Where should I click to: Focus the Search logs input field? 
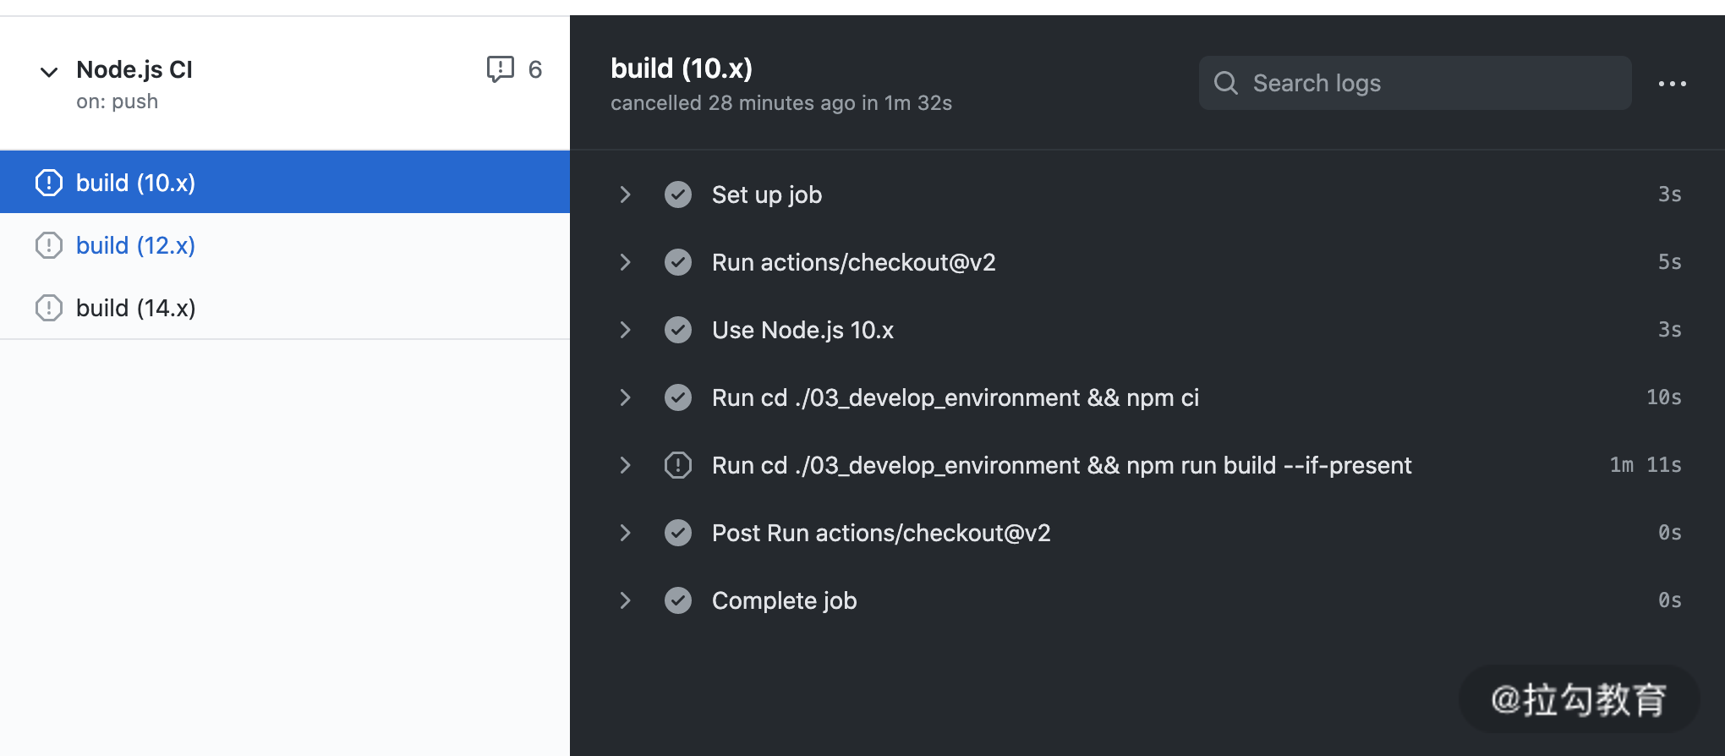pos(1429,83)
